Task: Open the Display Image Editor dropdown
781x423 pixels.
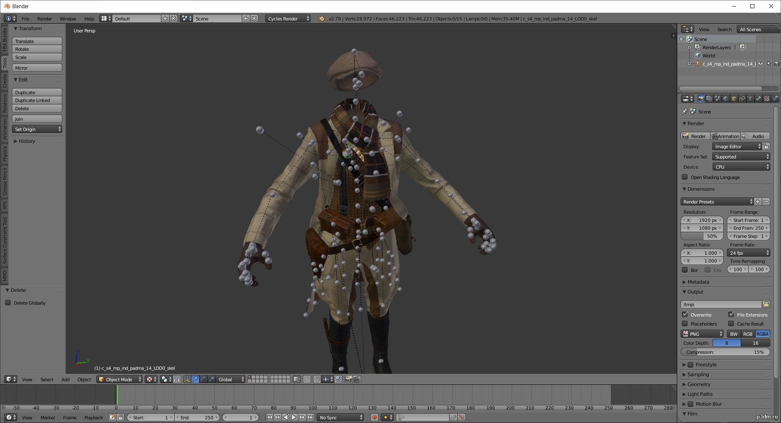Action: click(x=737, y=146)
